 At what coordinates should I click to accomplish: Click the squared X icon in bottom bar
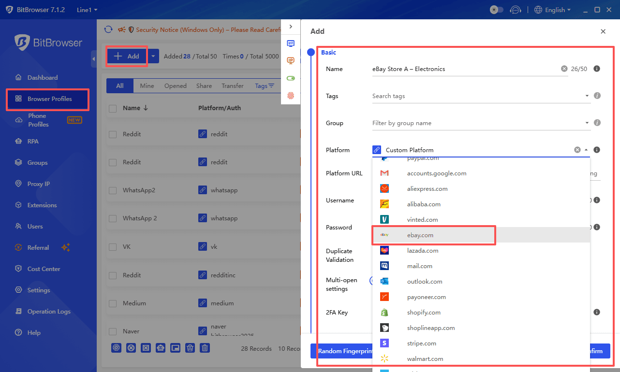click(146, 348)
